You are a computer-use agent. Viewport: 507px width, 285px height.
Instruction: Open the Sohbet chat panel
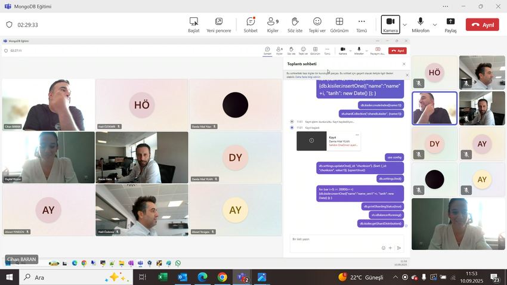251,25
